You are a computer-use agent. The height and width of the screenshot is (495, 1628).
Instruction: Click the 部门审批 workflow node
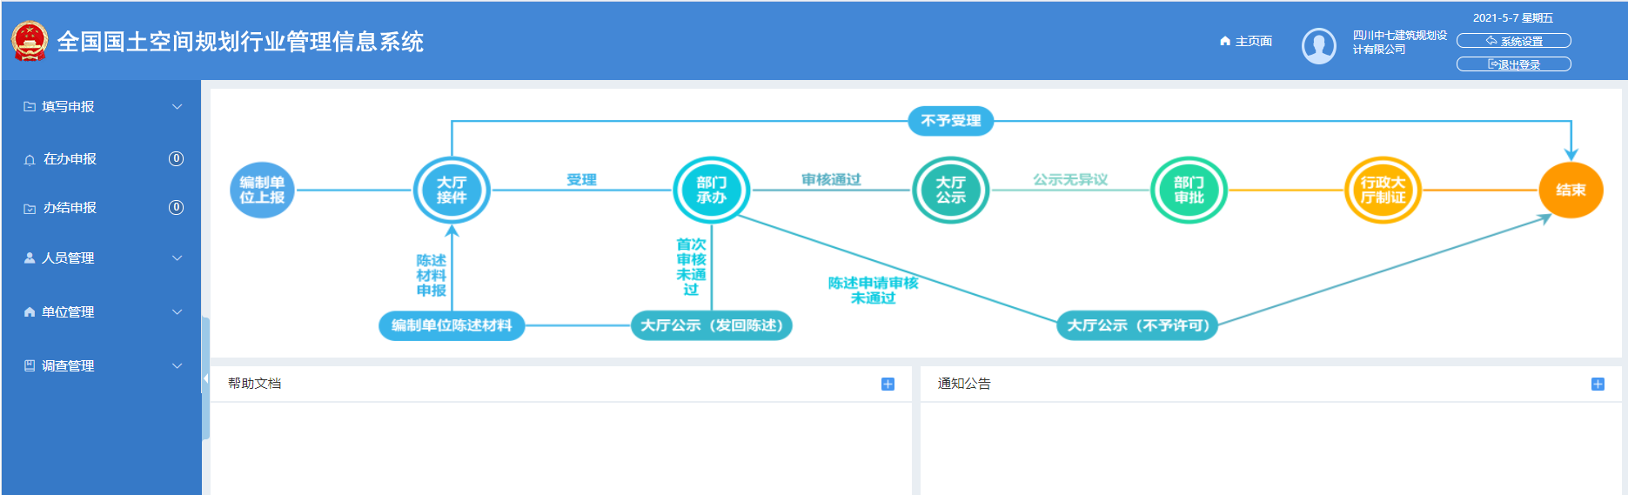1189,190
